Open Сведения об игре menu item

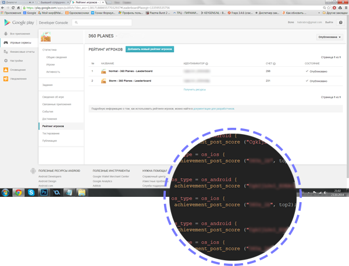53,97
